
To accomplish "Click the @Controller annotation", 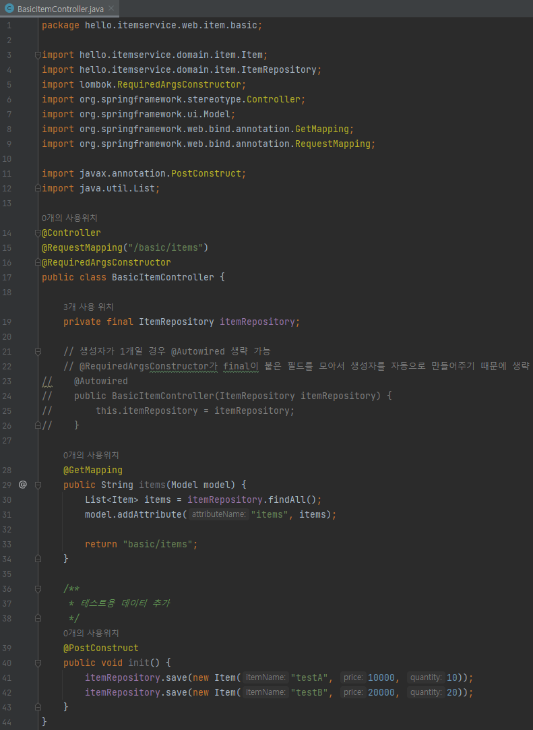I will click(71, 233).
